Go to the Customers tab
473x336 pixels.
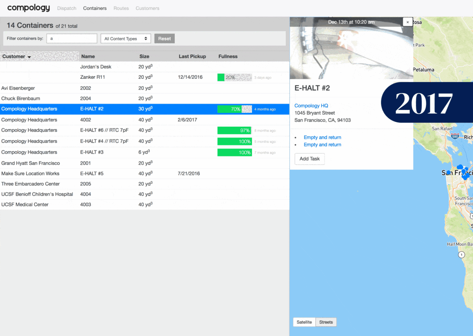[147, 8]
